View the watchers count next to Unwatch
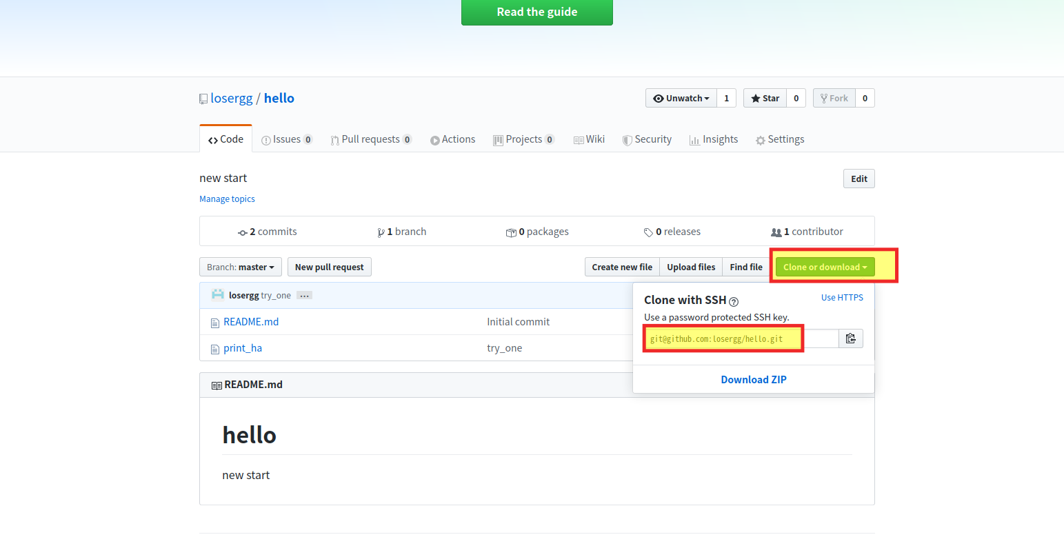This screenshot has height=537, width=1064. [726, 99]
